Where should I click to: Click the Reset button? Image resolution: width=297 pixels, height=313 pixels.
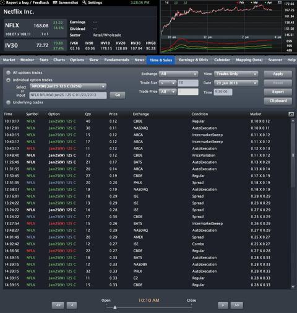(278, 83)
